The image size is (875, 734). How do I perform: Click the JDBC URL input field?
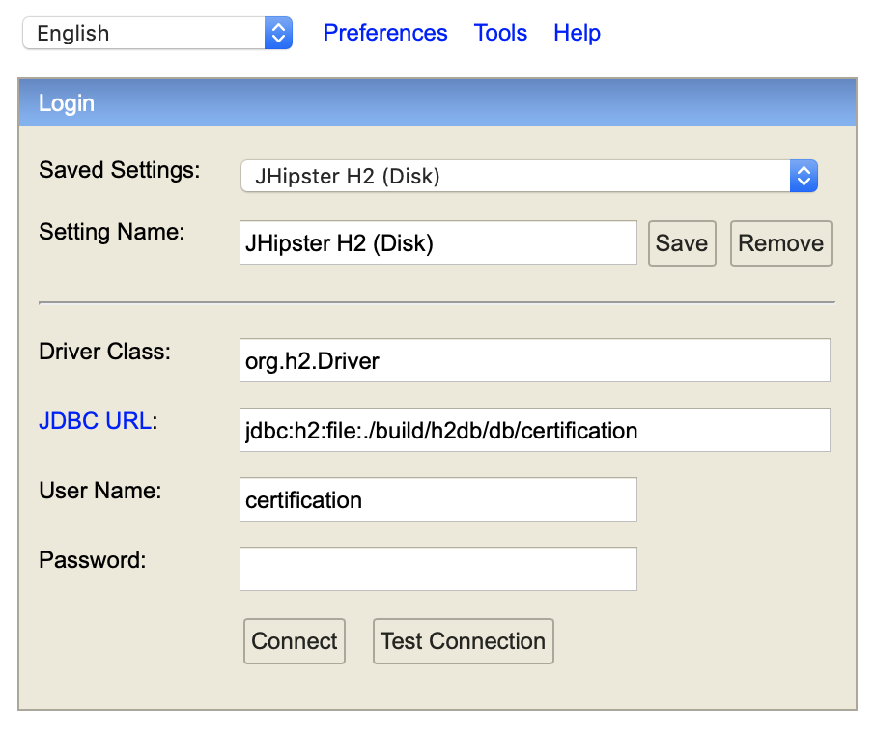(x=535, y=430)
